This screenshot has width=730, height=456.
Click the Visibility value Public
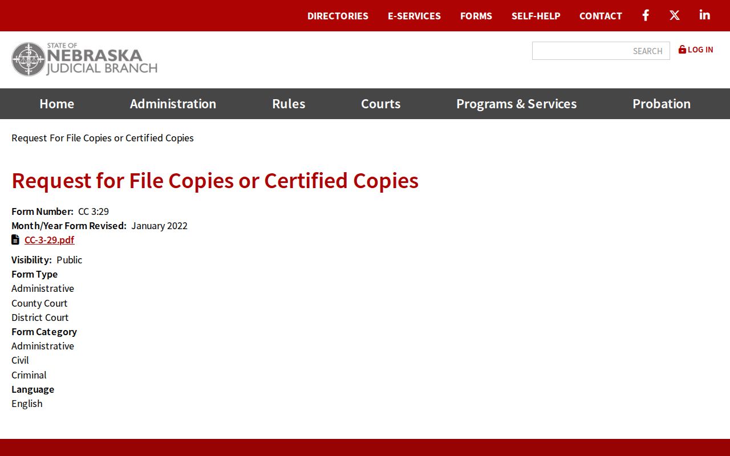(70, 260)
